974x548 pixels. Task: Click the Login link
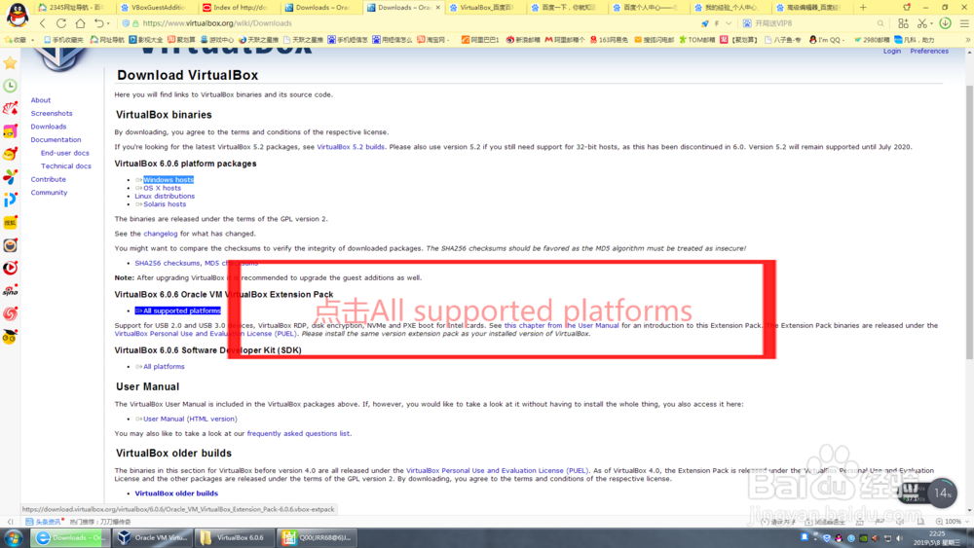pos(892,52)
